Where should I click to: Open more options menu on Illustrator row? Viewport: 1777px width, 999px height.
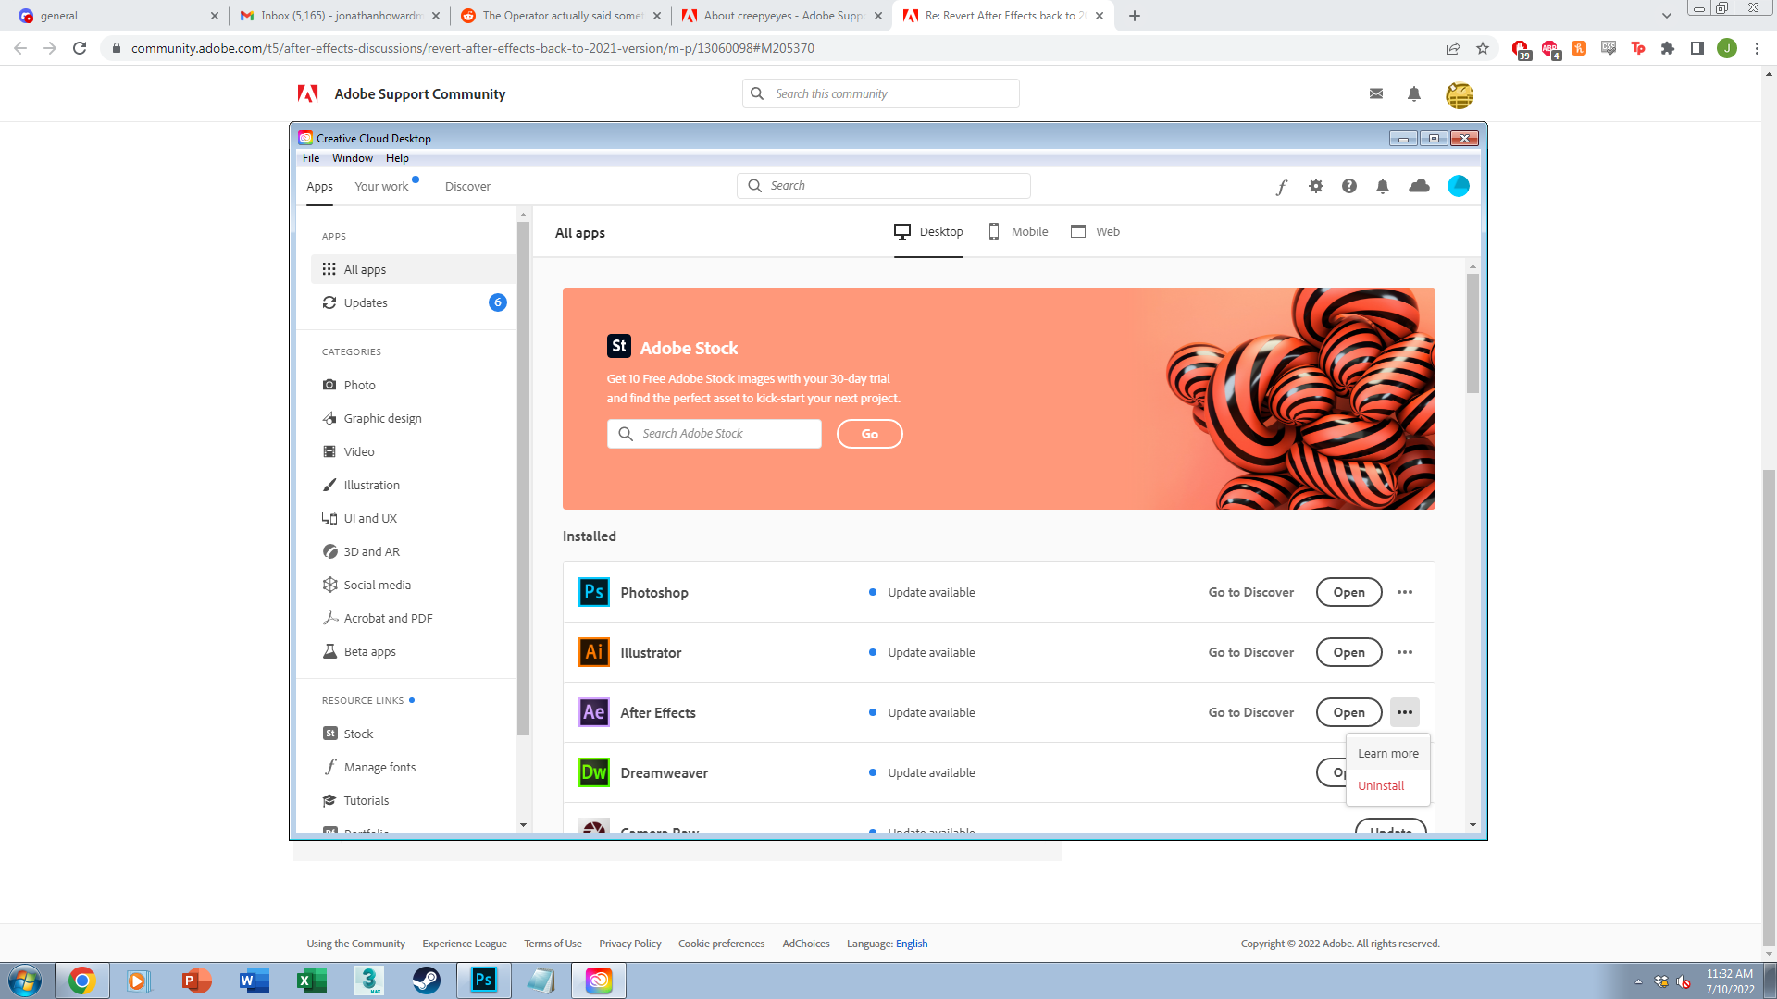(x=1405, y=652)
